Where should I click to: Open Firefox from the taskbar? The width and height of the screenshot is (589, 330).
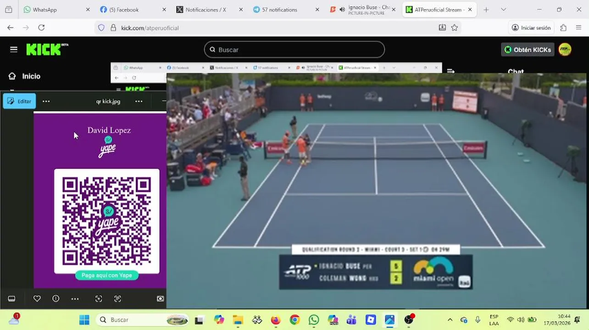pyautogui.click(x=276, y=320)
